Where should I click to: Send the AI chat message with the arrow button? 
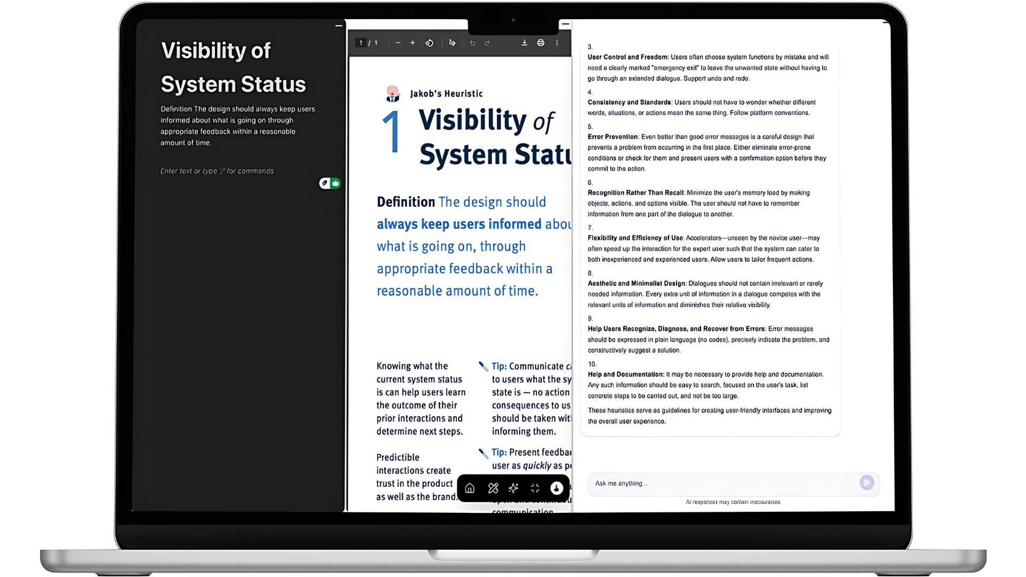coord(866,483)
